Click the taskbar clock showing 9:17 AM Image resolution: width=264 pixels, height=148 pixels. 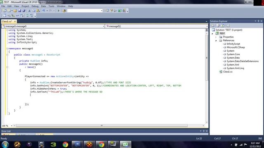255,145
